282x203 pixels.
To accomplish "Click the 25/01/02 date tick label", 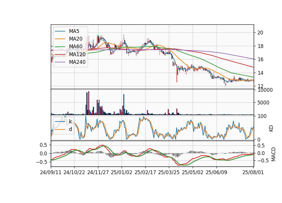I will pos(122,172).
